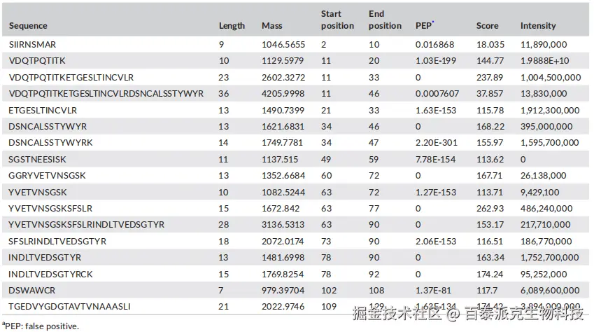Image resolution: width=594 pixels, height=332 pixels.
Task: Select the PEP value 2.20E-301
Action: pyautogui.click(x=436, y=143)
